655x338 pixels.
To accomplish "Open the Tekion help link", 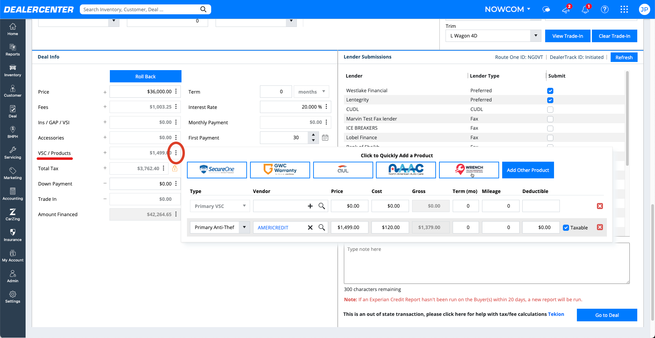I will [556, 314].
